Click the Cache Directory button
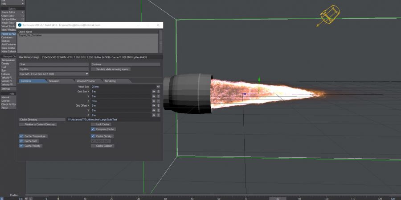 pyautogui.click(x=42, y=120)
